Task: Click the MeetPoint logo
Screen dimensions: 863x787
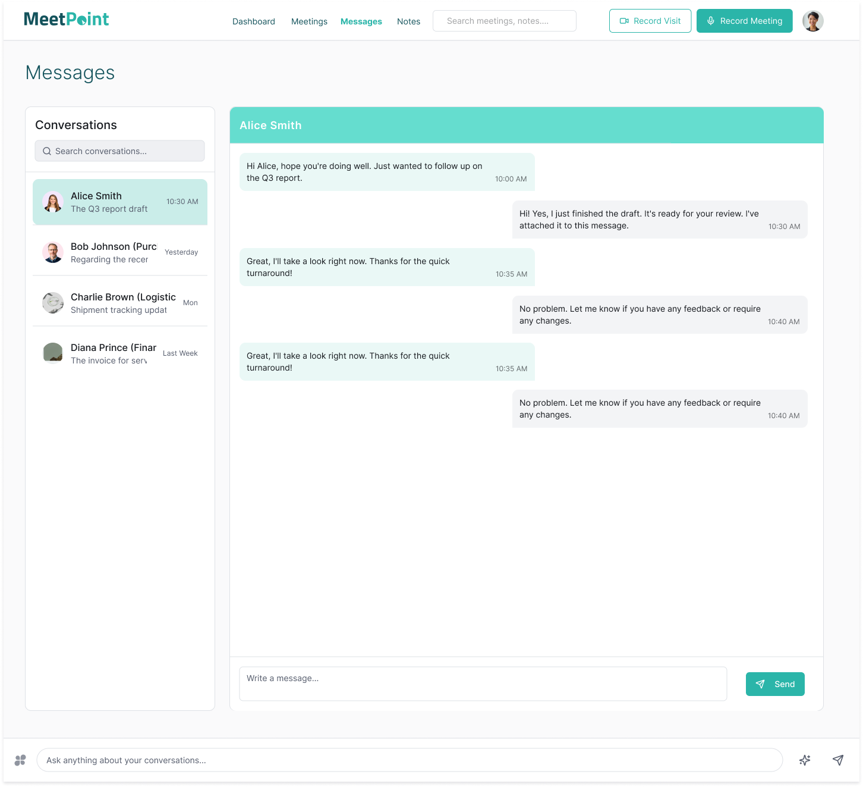Action: click(x=66, y=20)
